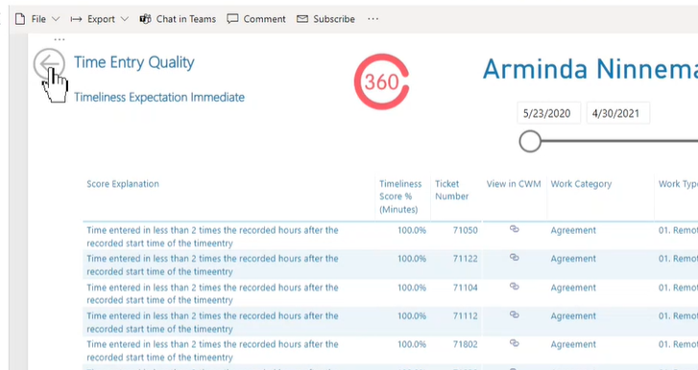
Task: Select ticket number 71802 cell
Action: (x=466, y=344)
